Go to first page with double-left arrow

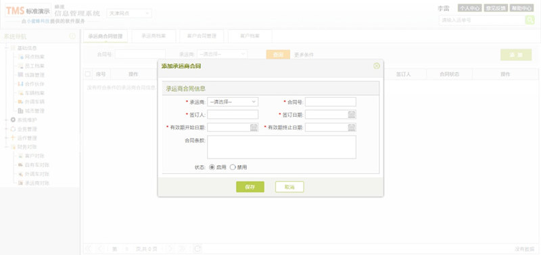[89, 248]
